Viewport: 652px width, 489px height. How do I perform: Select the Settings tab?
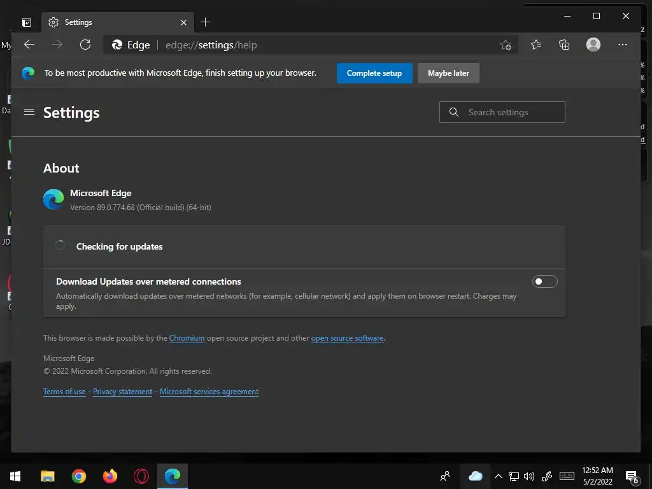click(x=118, y=22)
